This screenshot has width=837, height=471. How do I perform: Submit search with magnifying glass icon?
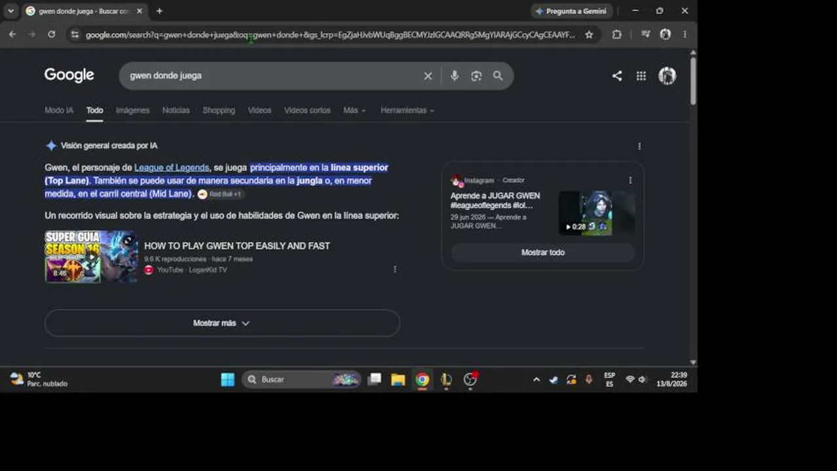(498, 76)
